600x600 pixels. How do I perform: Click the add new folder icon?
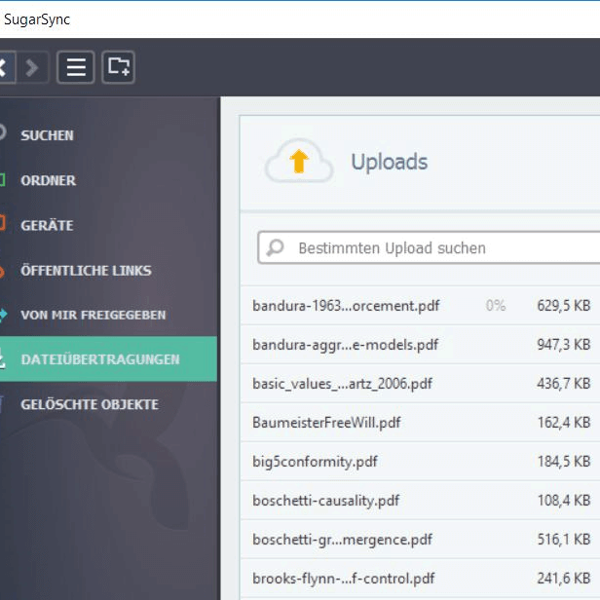[118, 67]
